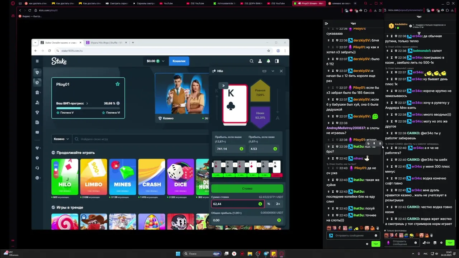Halve bet with ½ button
The height and width of the screenshot is (258, 459).
(269, 204)
